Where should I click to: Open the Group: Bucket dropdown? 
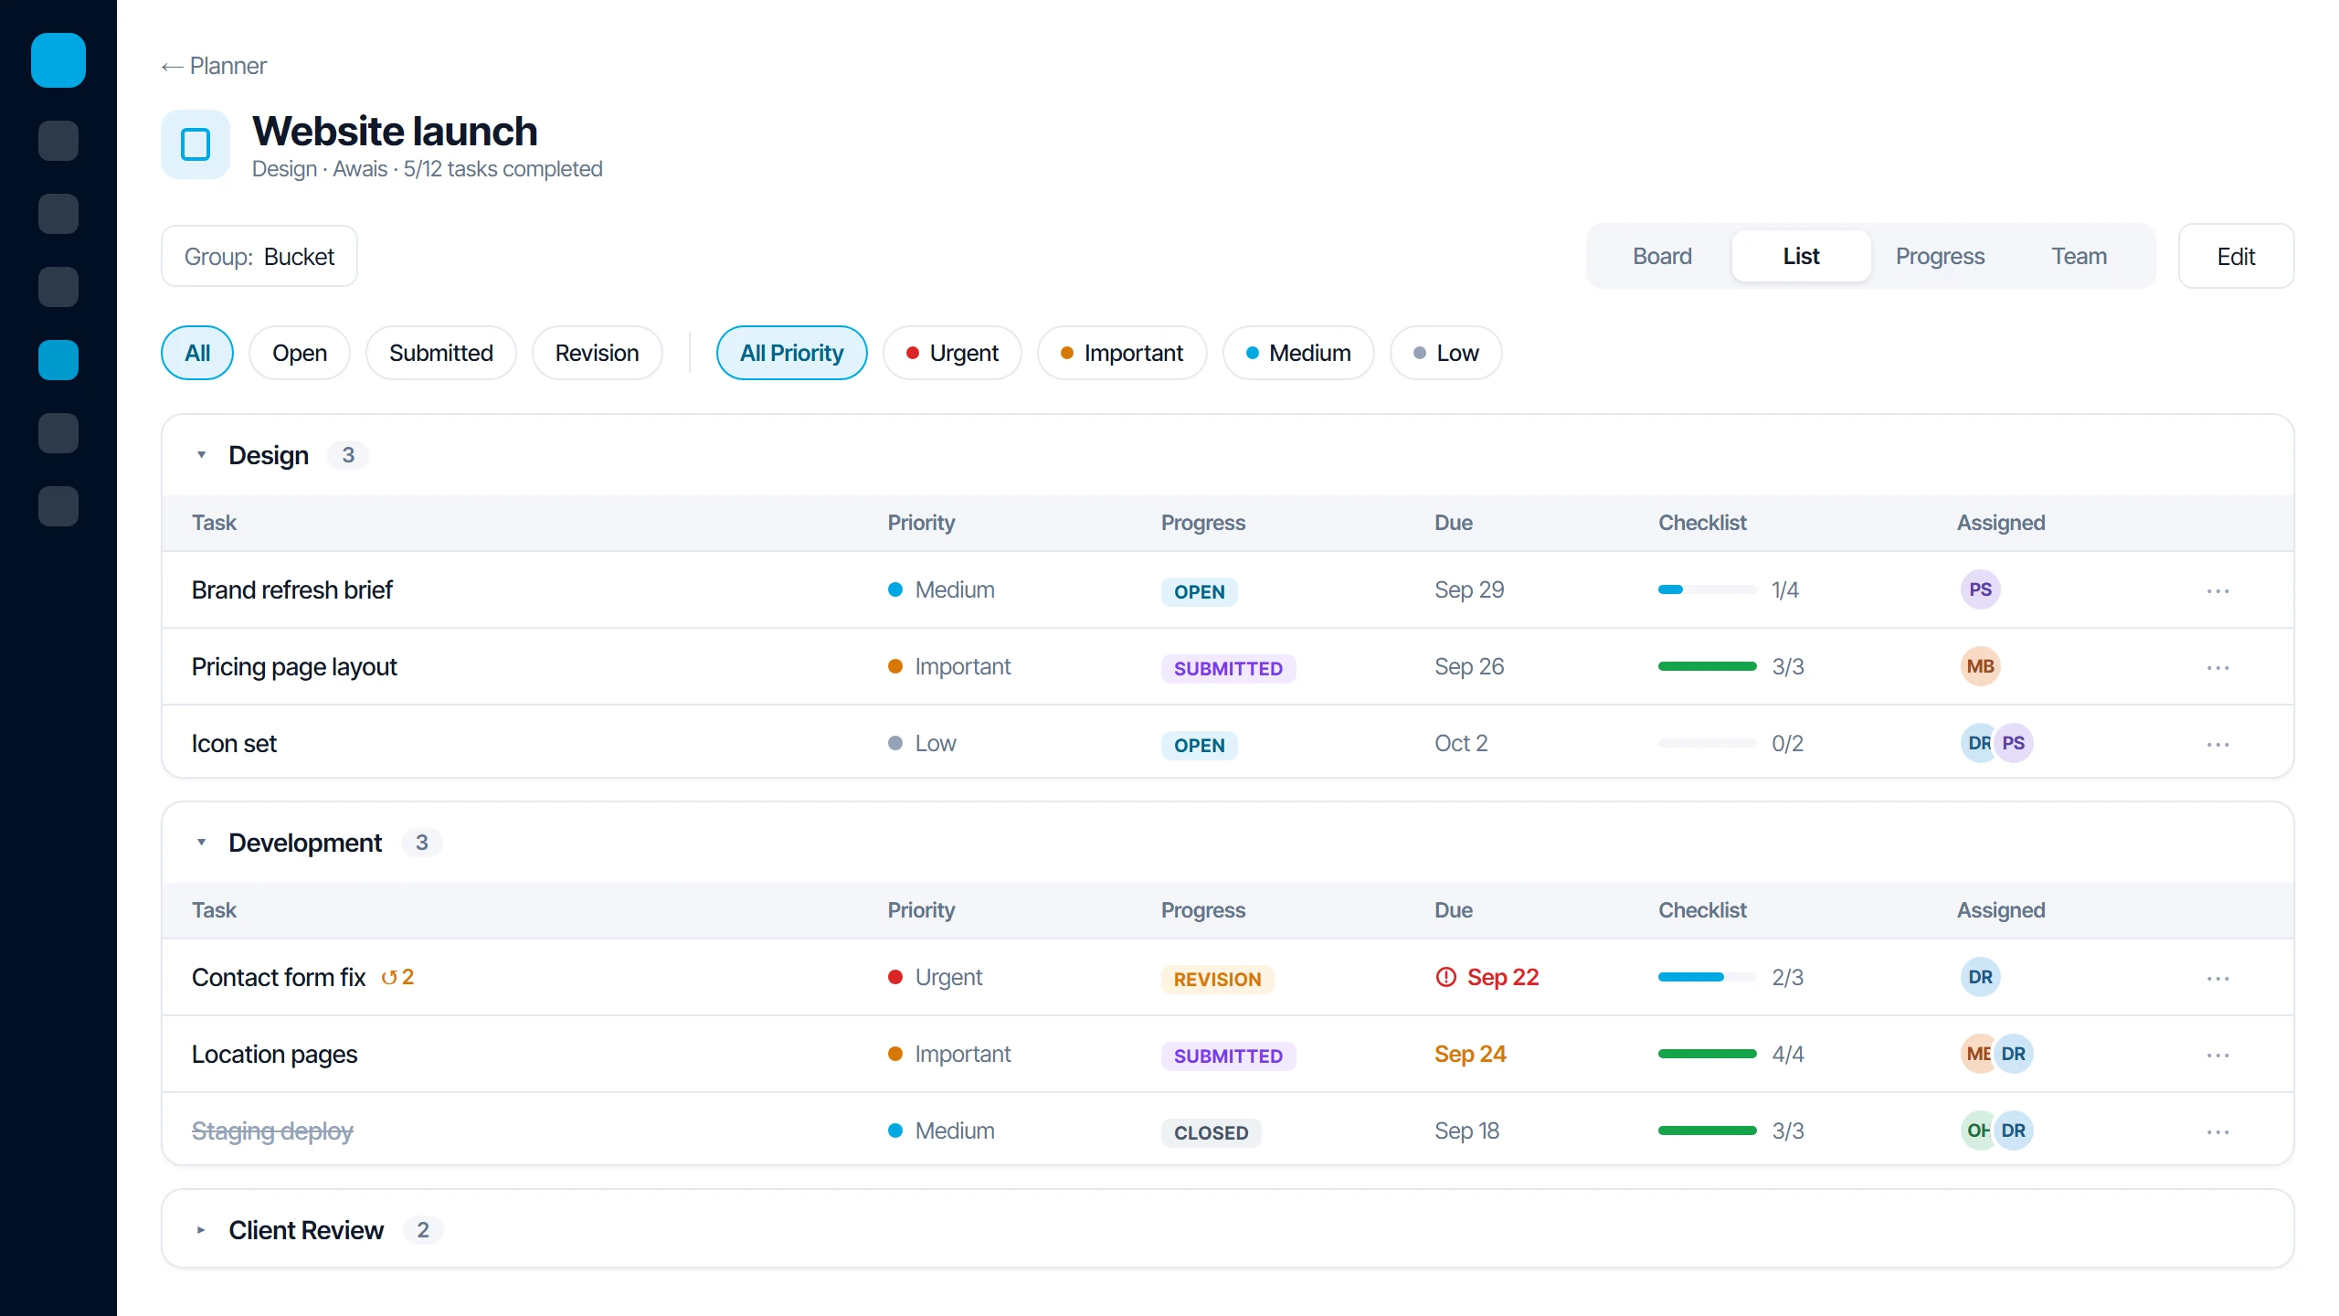coord(259,257)
